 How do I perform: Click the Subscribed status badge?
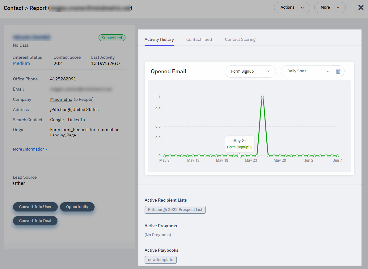[x=112, y=38]
